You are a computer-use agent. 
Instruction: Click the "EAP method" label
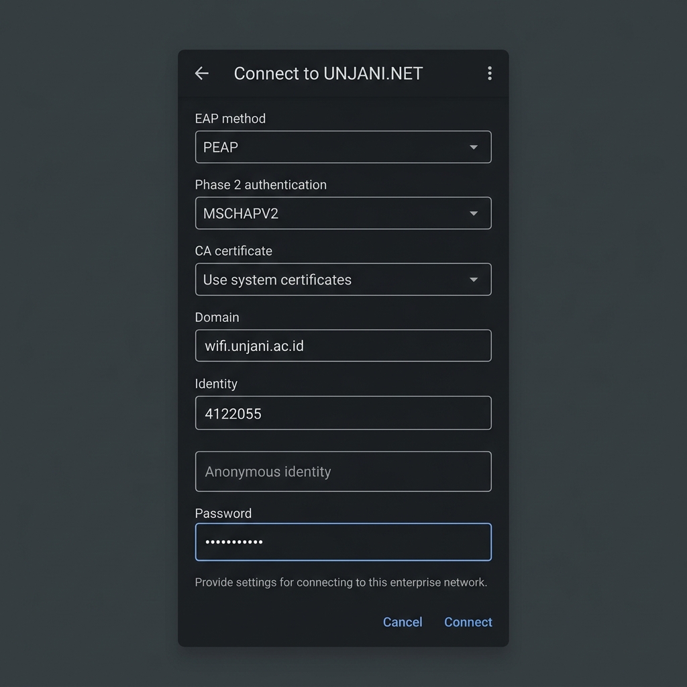pyautogui.click(x=230, y=119)
